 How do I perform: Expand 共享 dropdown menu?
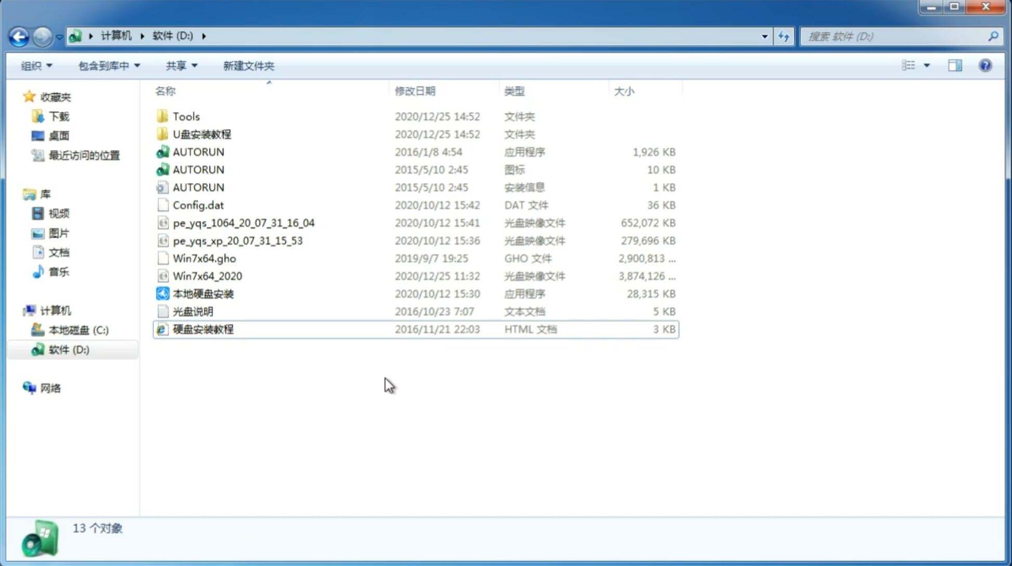(181, 66)
